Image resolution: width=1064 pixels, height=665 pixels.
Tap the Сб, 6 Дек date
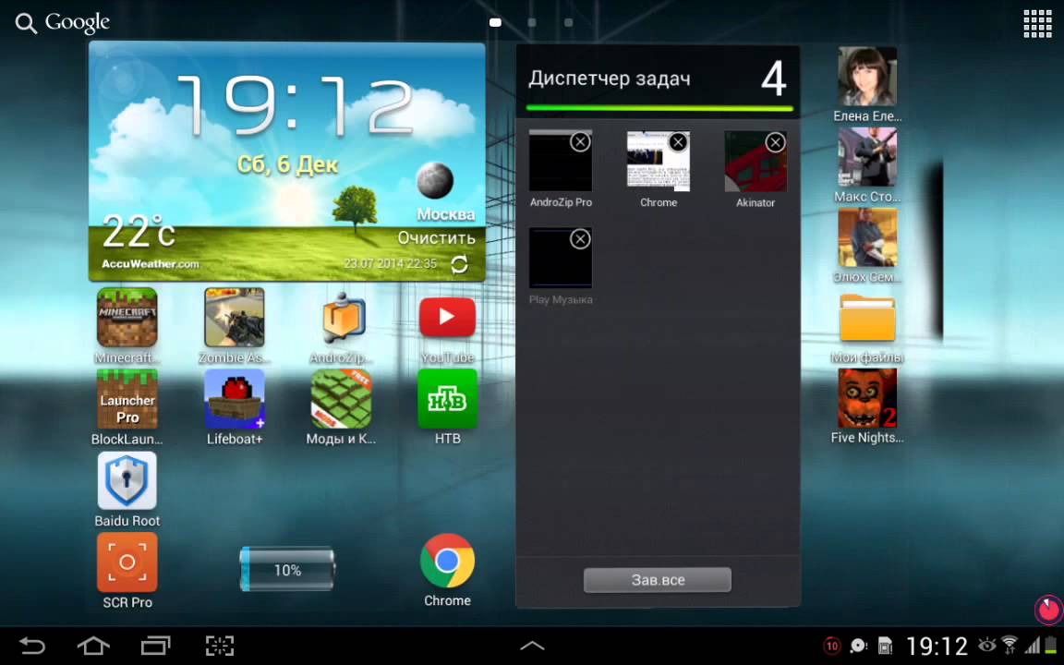point(287,165)
